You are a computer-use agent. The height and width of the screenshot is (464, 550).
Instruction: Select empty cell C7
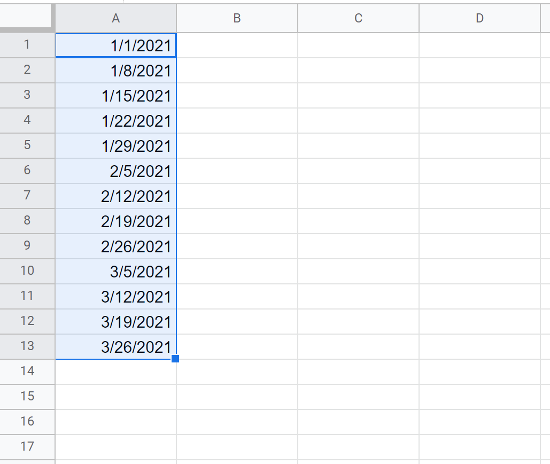click(358, 196)
